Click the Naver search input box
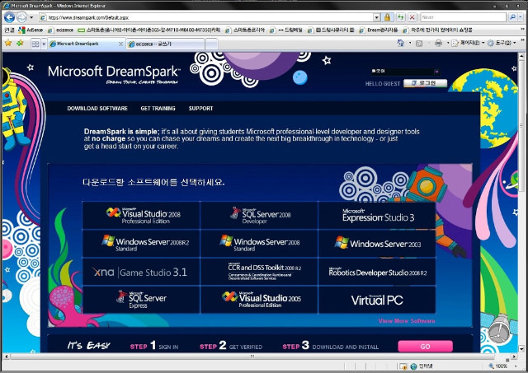The height and width of the screenshot is (373, 528). tap(463, 17)
